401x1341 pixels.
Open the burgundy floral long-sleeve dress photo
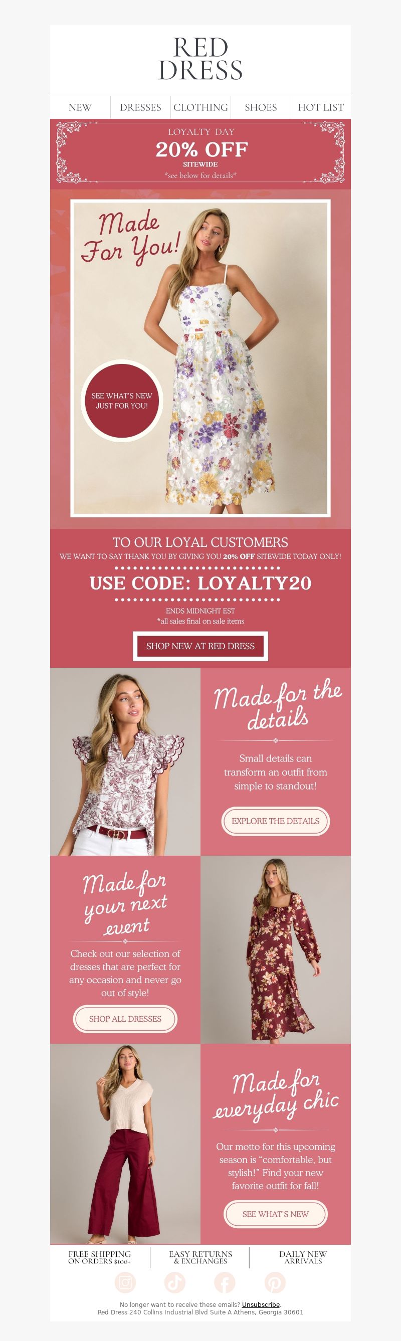276,949
